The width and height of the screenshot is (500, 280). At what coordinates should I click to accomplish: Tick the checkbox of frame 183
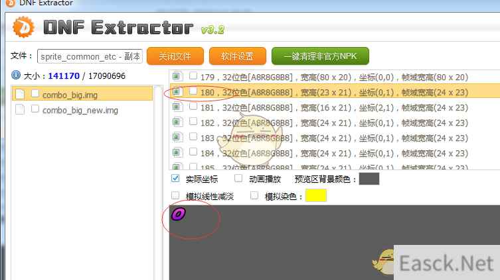coord(193,136)
